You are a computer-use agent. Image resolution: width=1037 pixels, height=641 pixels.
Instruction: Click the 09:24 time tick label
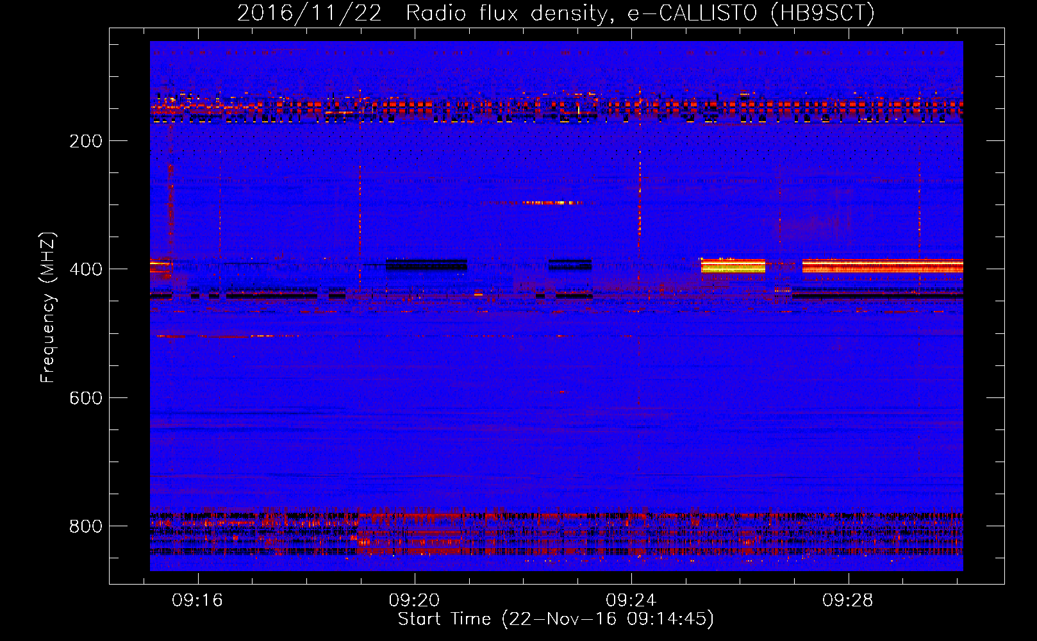(631, 600)
